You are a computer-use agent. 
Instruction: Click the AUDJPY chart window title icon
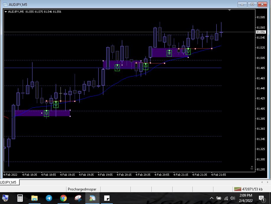coord(5,4)
